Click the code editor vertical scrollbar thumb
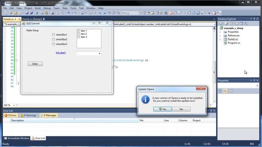 point(214,72)
